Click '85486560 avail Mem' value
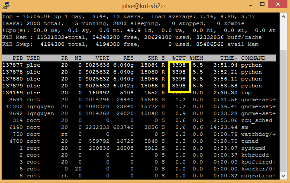Image resolution: width=290 pixels, height=183 pixels. tap(227, 45)
